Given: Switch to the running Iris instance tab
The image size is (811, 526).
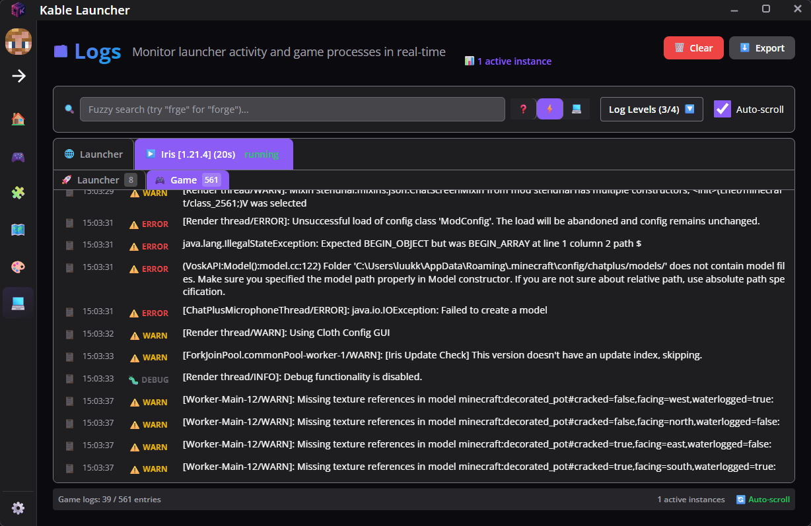Looking at the screenshot, I should click(213, 154).
